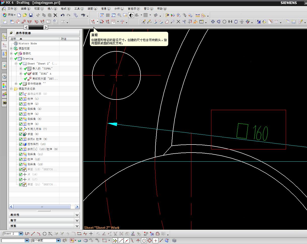Screen dimensions: 307x244
Task: Uncheck the 拉伸 (1) feature checkbox
Action: pyautogui.click(x=21, y=99)
